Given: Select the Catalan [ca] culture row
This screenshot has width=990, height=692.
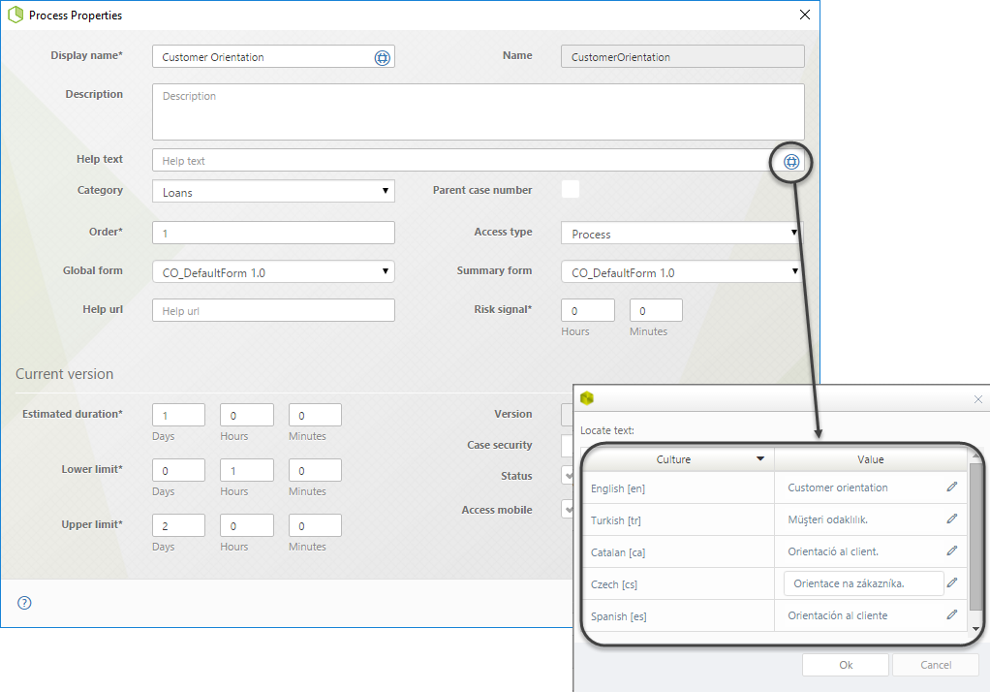Looking at the screenshot, I should point(774,551).
